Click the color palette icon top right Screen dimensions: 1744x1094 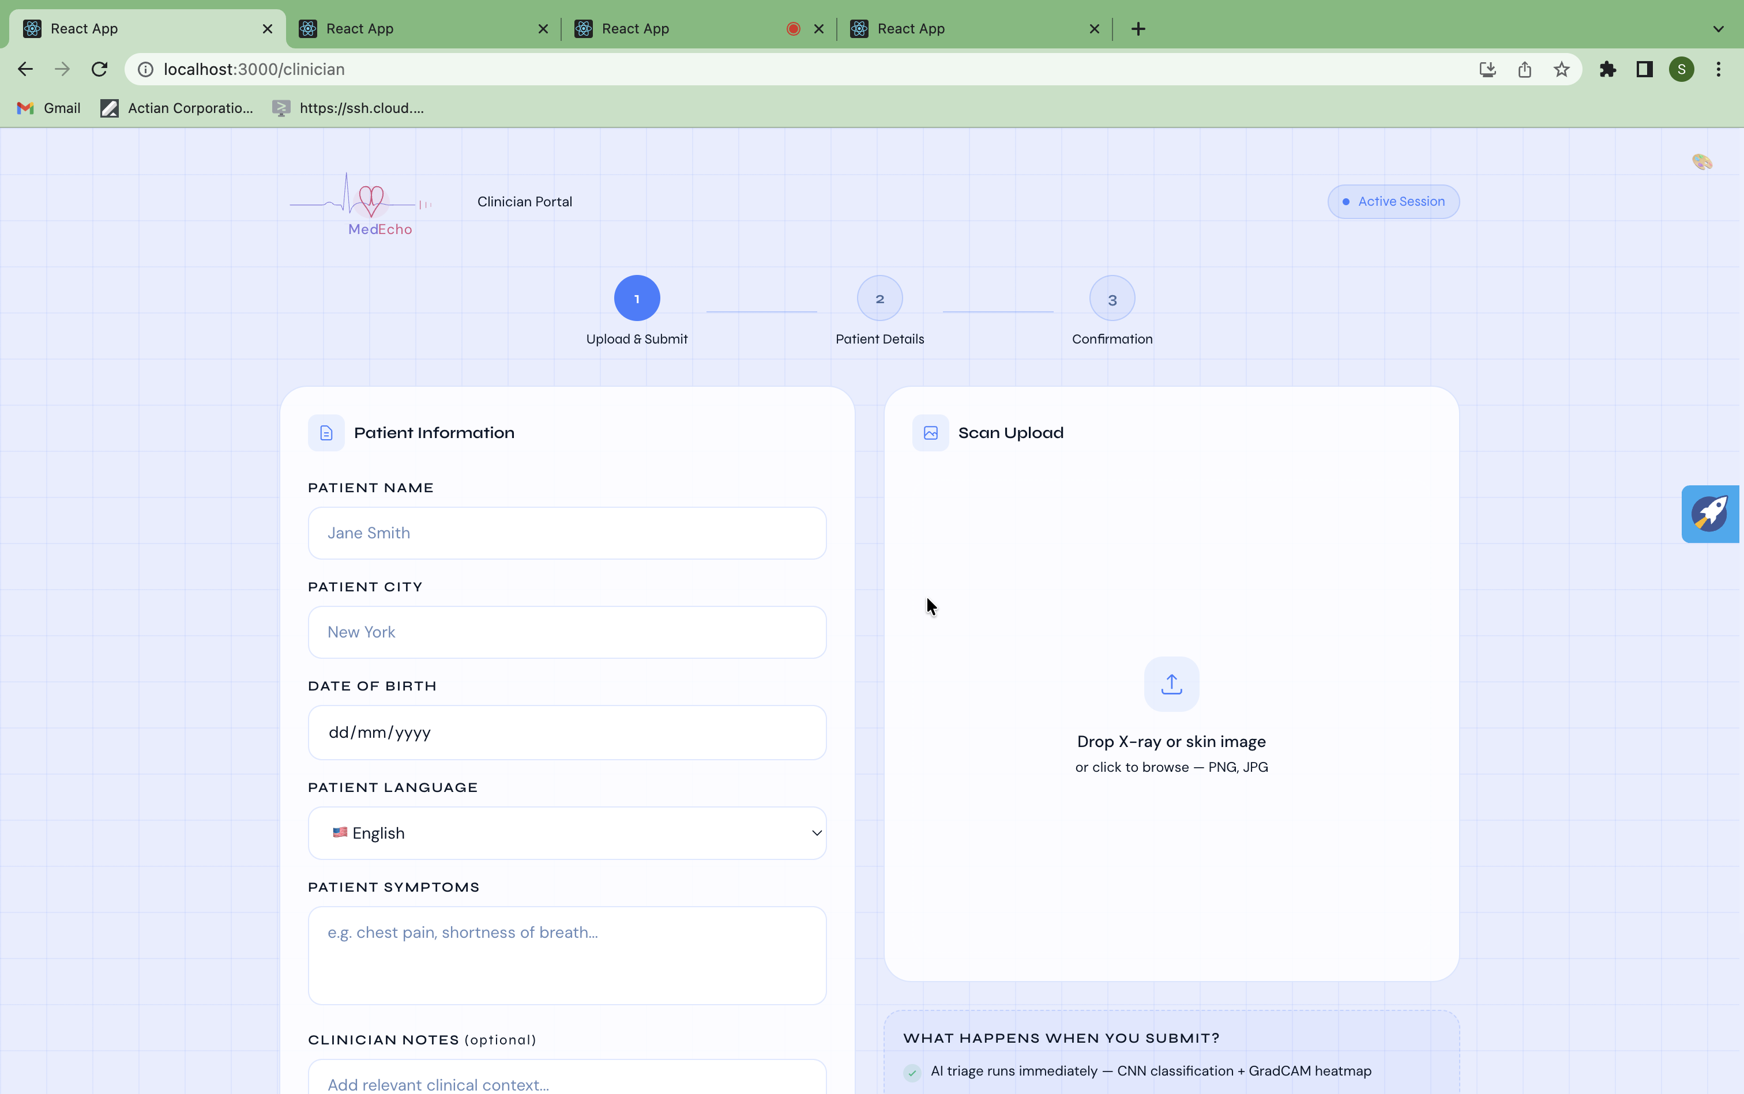click(1701, 162)
